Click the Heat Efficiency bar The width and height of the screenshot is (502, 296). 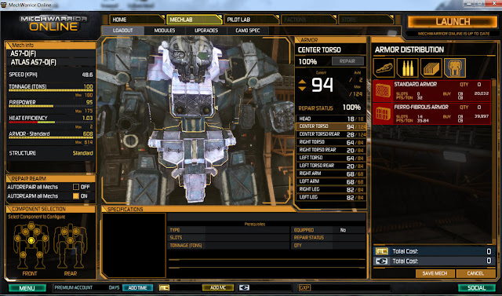pos(51,122)
